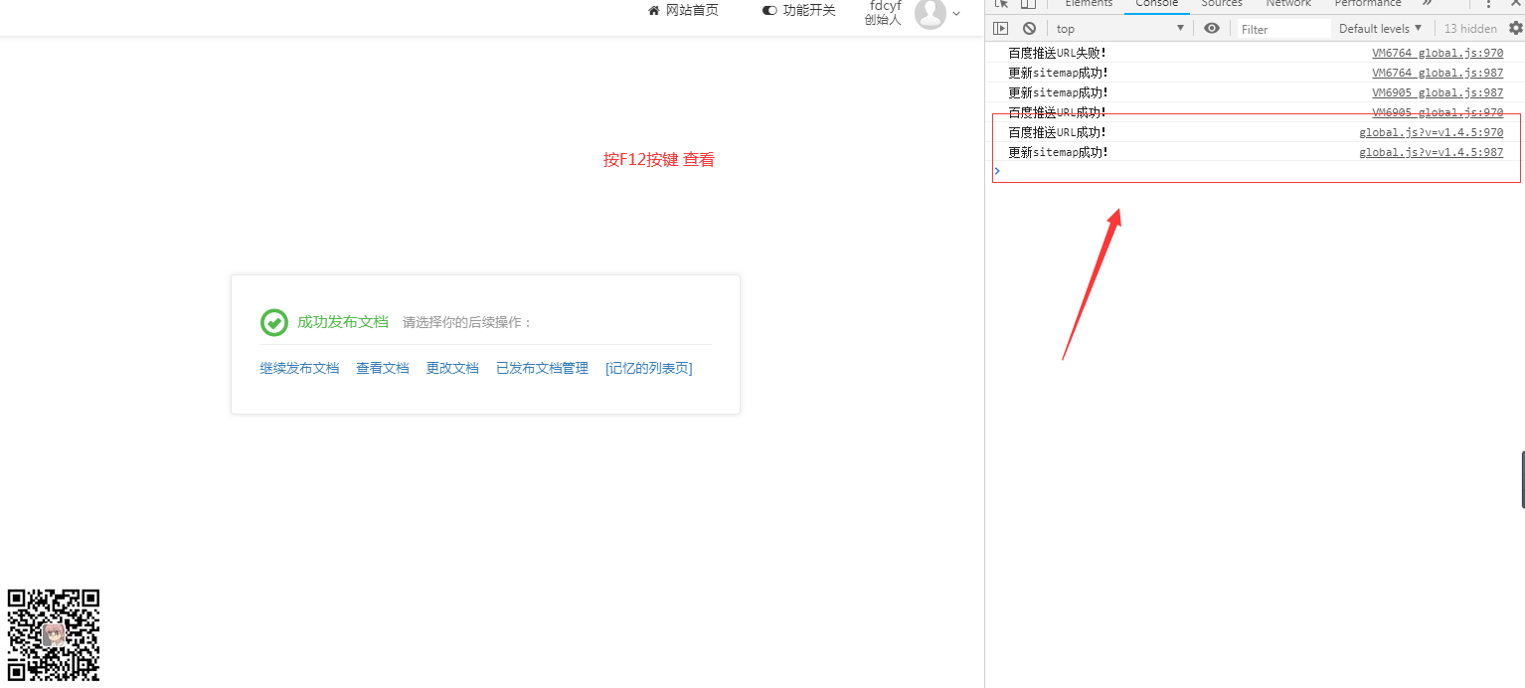The width and height of the screenshot is (1525, 688).
Task: Toggle the device emulation icon in DevTools
Action: 1027,5
